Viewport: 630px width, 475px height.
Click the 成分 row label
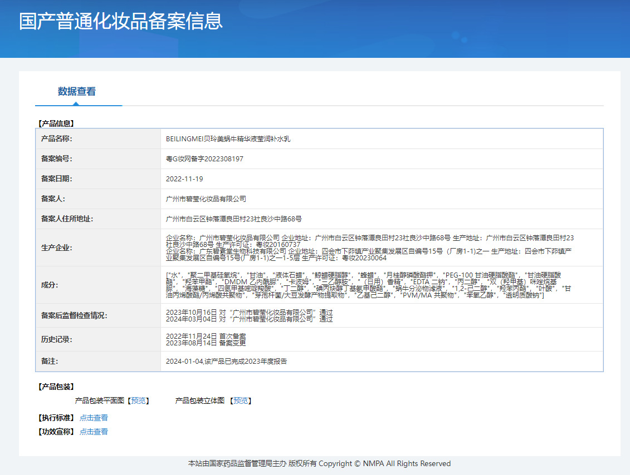coord(49,285)
